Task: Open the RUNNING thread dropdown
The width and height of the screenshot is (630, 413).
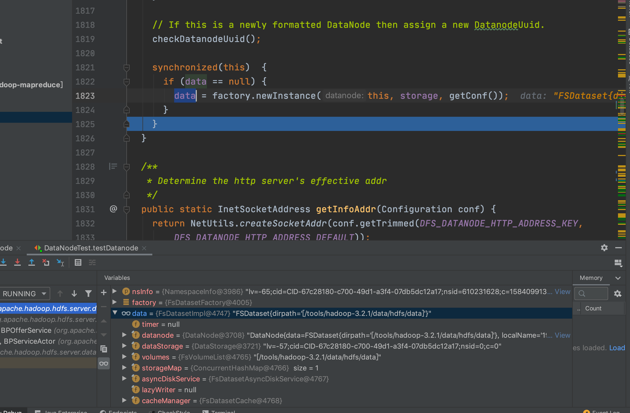Action: click(25, 294)
